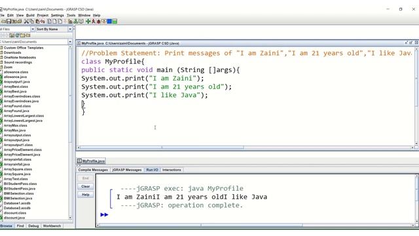This screenshot has width=419, height=236.
Task: Switch to the Workbench tab
Action: pyautogui.click(x=52, y=226)
